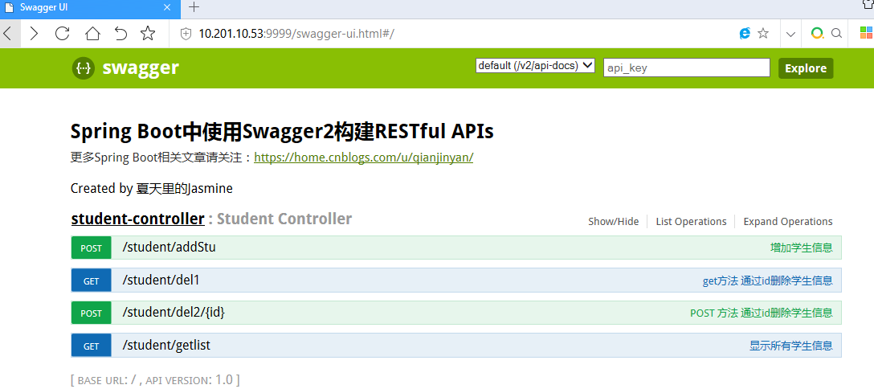Close the Swagger UI tab
Viewport: 874px width, 389px height.
coord(167,8)
